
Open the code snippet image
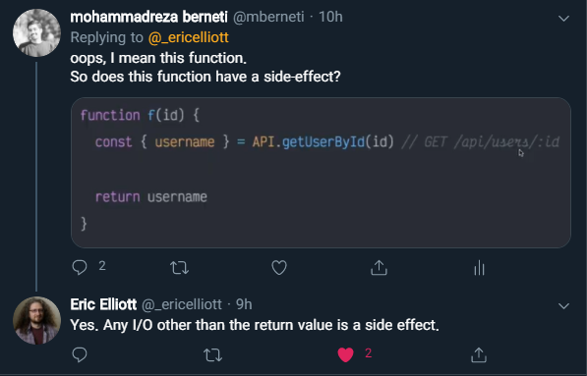click(x=321, y=173)
